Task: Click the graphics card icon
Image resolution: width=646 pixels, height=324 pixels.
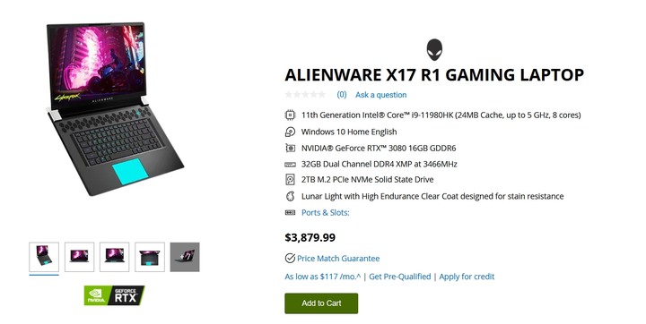Action: (290, 148)
